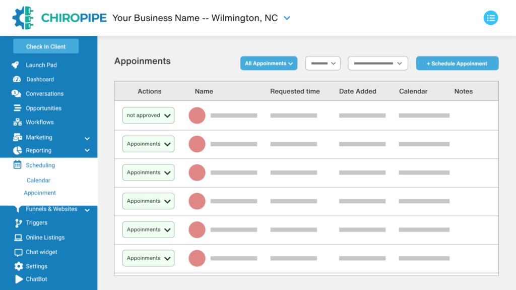Open business location dropdown arrow

click(x=287, y=18)
